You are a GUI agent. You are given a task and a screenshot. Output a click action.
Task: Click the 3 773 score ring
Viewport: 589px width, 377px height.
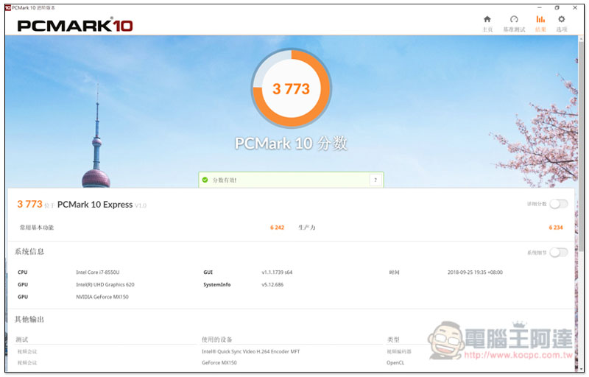[x=291, y=88]
